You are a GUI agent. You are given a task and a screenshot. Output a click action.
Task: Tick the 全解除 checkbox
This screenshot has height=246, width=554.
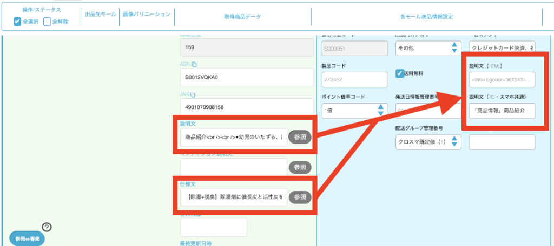[x=47, y=22]
